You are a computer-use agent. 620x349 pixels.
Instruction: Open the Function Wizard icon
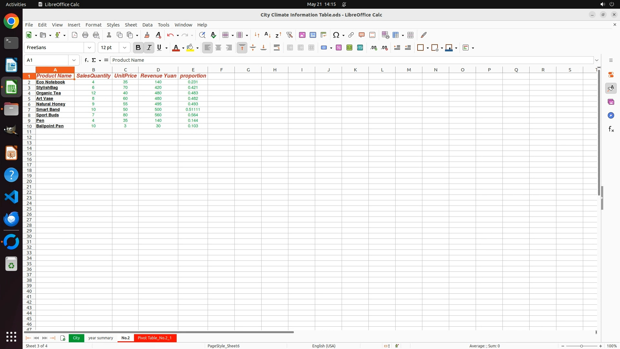coord(86,60)
